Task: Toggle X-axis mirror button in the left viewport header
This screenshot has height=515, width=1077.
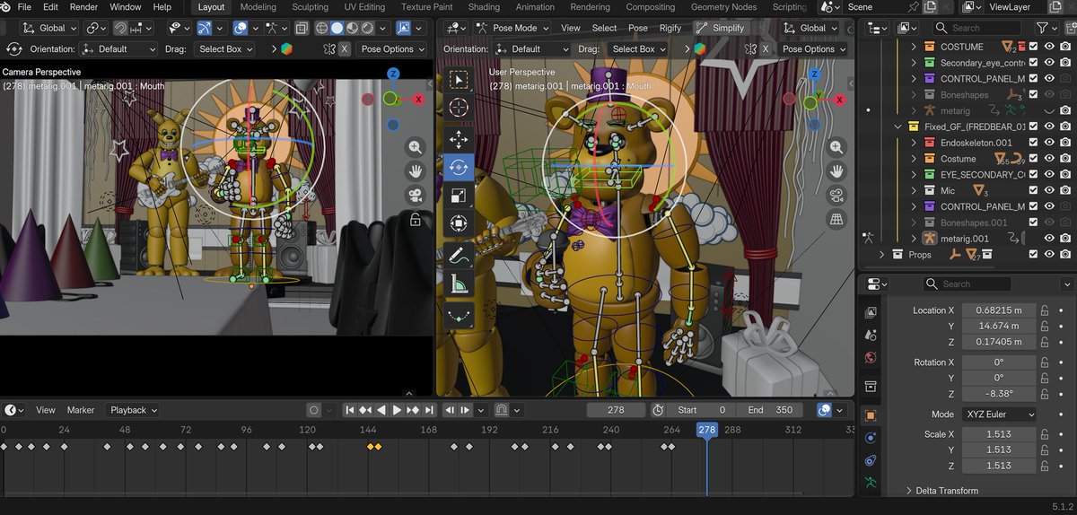Action: tap(346, 49)
